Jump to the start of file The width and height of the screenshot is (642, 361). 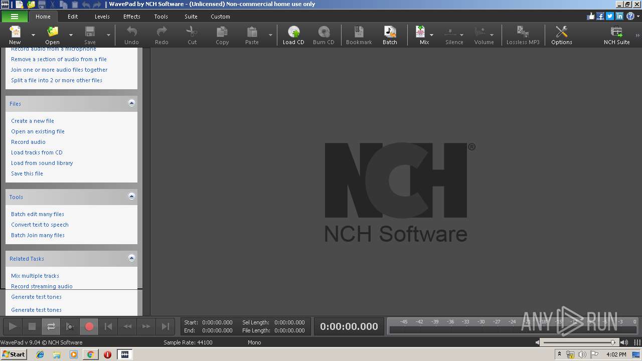(x=108, y=326)
